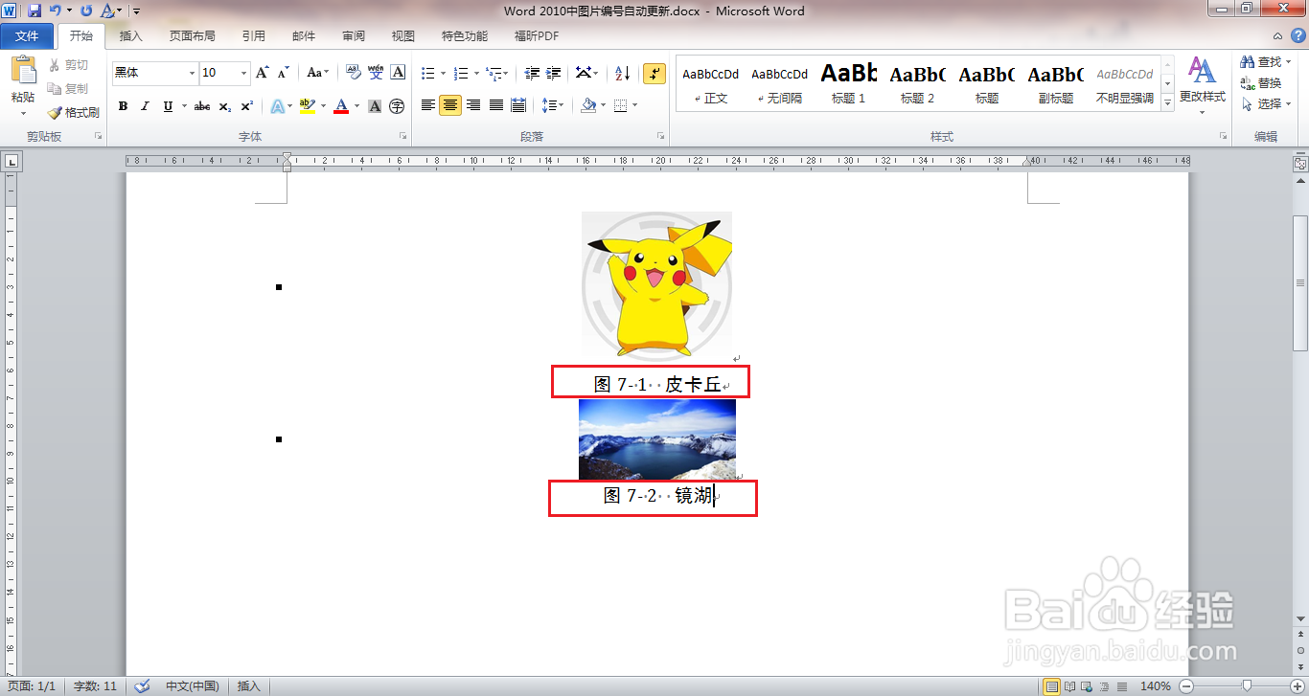1309x696 pixels.
Task: Click the yellow text highlight color button
Action: [x=307, y=106]
